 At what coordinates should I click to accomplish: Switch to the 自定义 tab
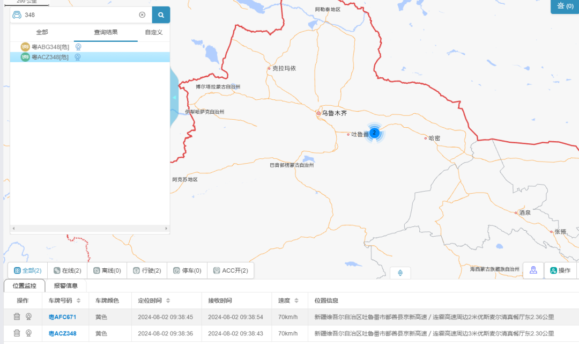coord(154,32)
